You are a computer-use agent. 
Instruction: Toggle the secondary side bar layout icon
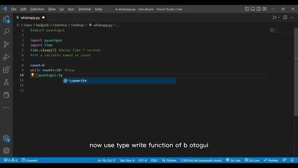259,9
